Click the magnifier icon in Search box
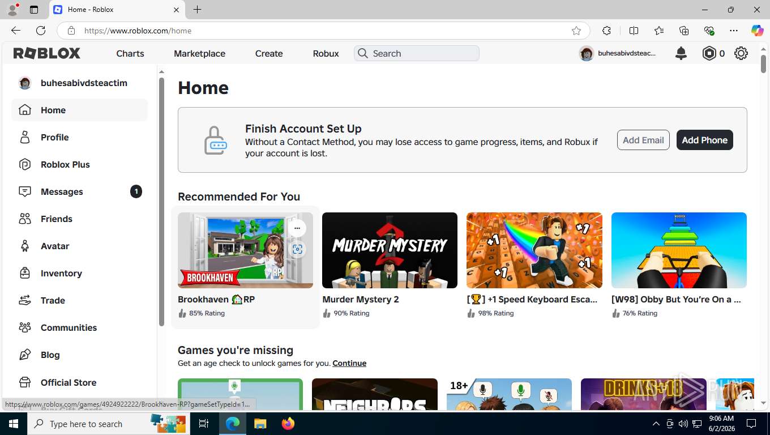The image size is (770, 435). coord(363,53)
